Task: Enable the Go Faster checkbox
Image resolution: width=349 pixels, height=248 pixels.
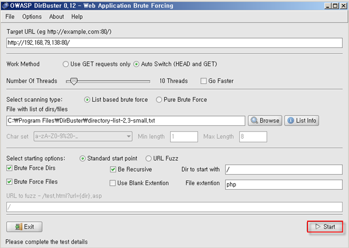Action: 204,81
